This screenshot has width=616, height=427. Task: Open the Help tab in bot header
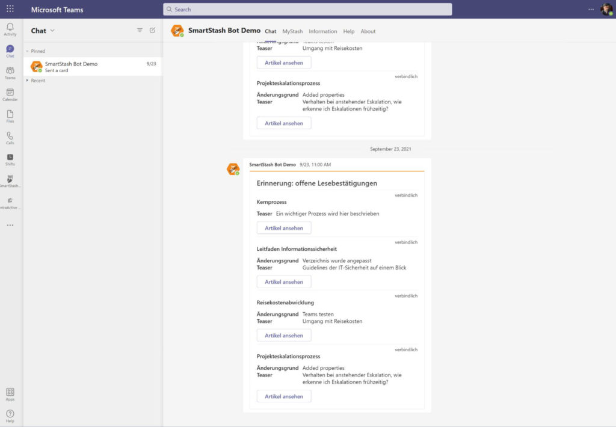point(348,31)
